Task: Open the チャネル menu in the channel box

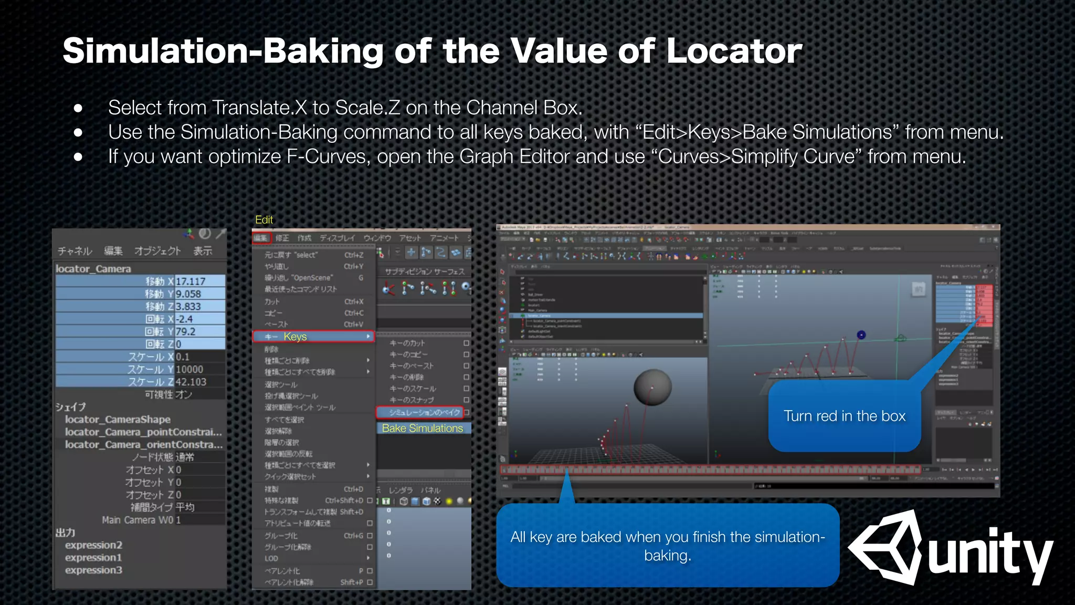Action: pyautogui.click(x=75, y=251)
